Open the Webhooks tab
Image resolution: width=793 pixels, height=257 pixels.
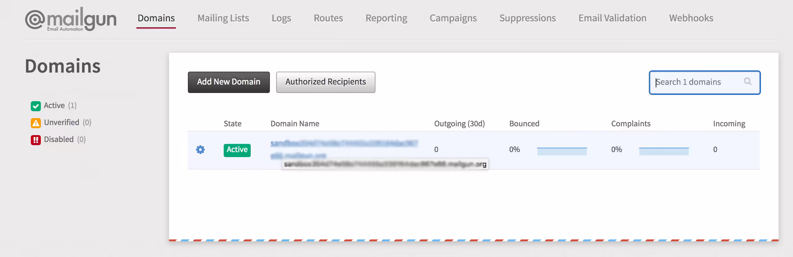(691, 18)
